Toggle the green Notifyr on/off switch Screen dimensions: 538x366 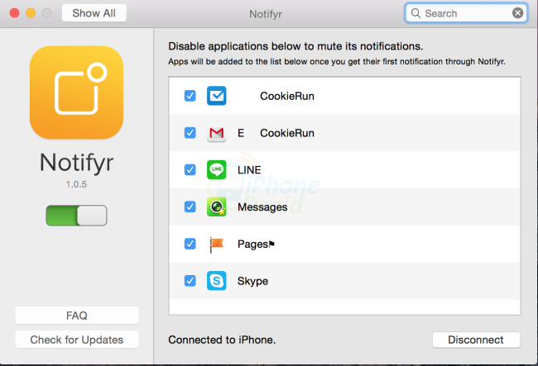pos(76,216)
